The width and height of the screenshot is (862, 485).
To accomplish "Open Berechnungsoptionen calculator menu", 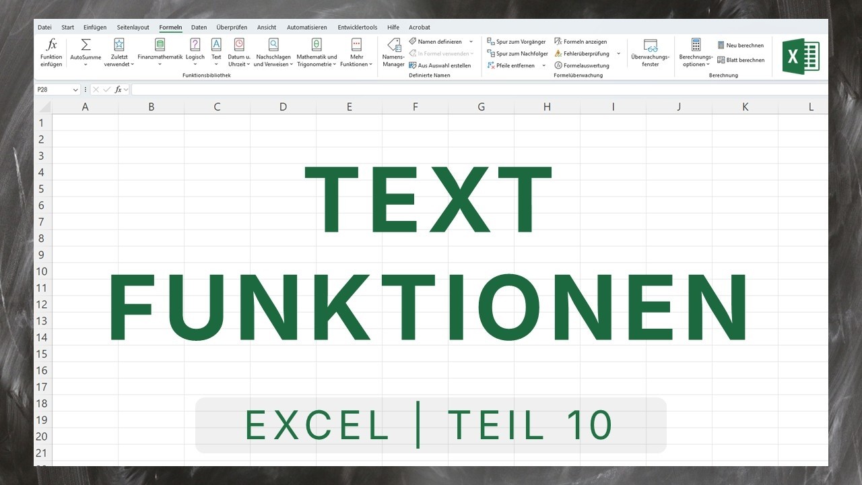I will click(696, 53).
